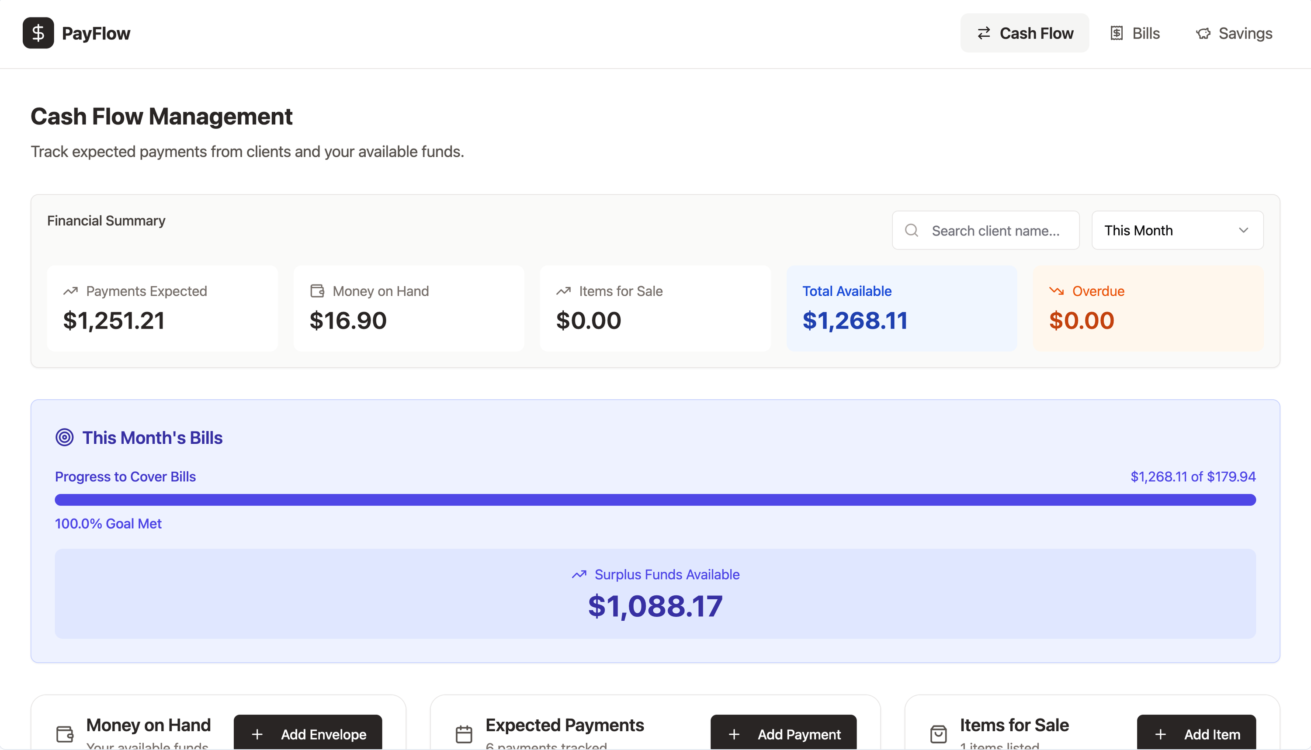The width and height of the screenshot is (1311, 750).
Task: Click the $1,088.17 surplus amount
Action: [655, 606]
